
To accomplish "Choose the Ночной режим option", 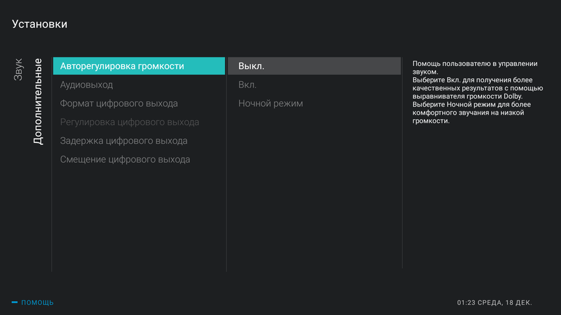I will click(271, 103).
